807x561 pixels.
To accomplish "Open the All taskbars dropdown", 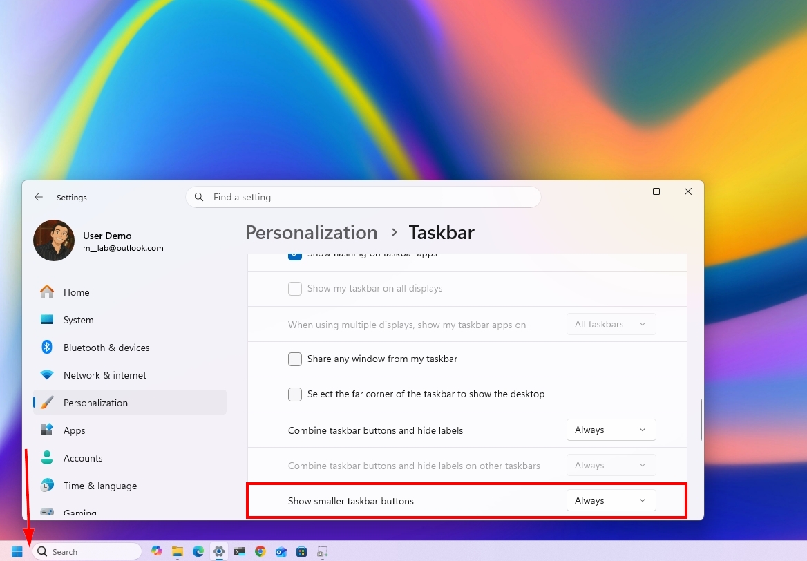I will click(611, 324).
